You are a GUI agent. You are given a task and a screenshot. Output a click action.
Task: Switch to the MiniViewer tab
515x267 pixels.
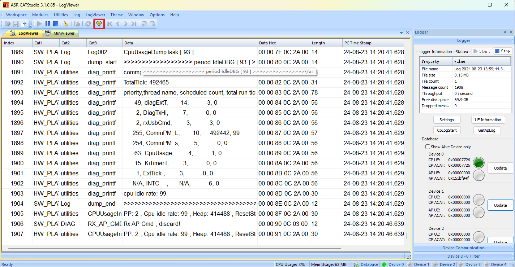tap(60, 33)
